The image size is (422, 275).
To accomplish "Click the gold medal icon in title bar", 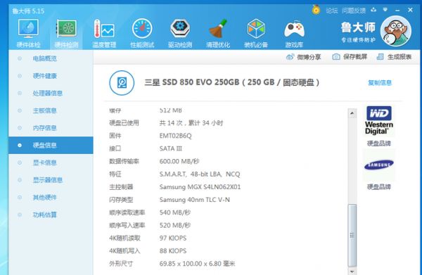I will [316, 10].
